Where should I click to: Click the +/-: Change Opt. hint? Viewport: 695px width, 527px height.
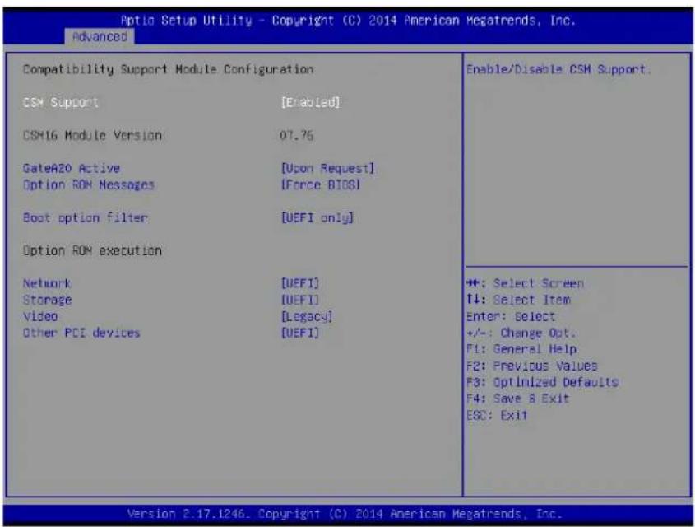(521, 333)
